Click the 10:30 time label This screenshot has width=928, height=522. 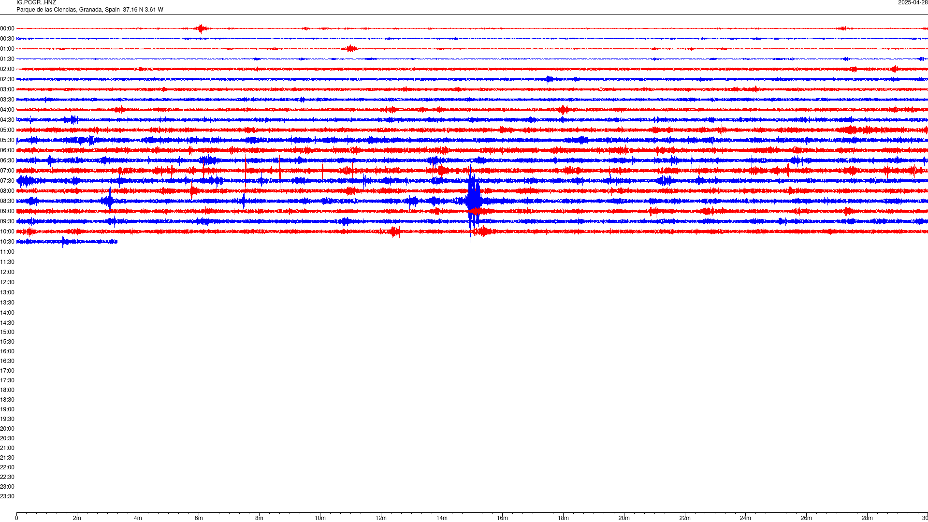coord(7,242)
